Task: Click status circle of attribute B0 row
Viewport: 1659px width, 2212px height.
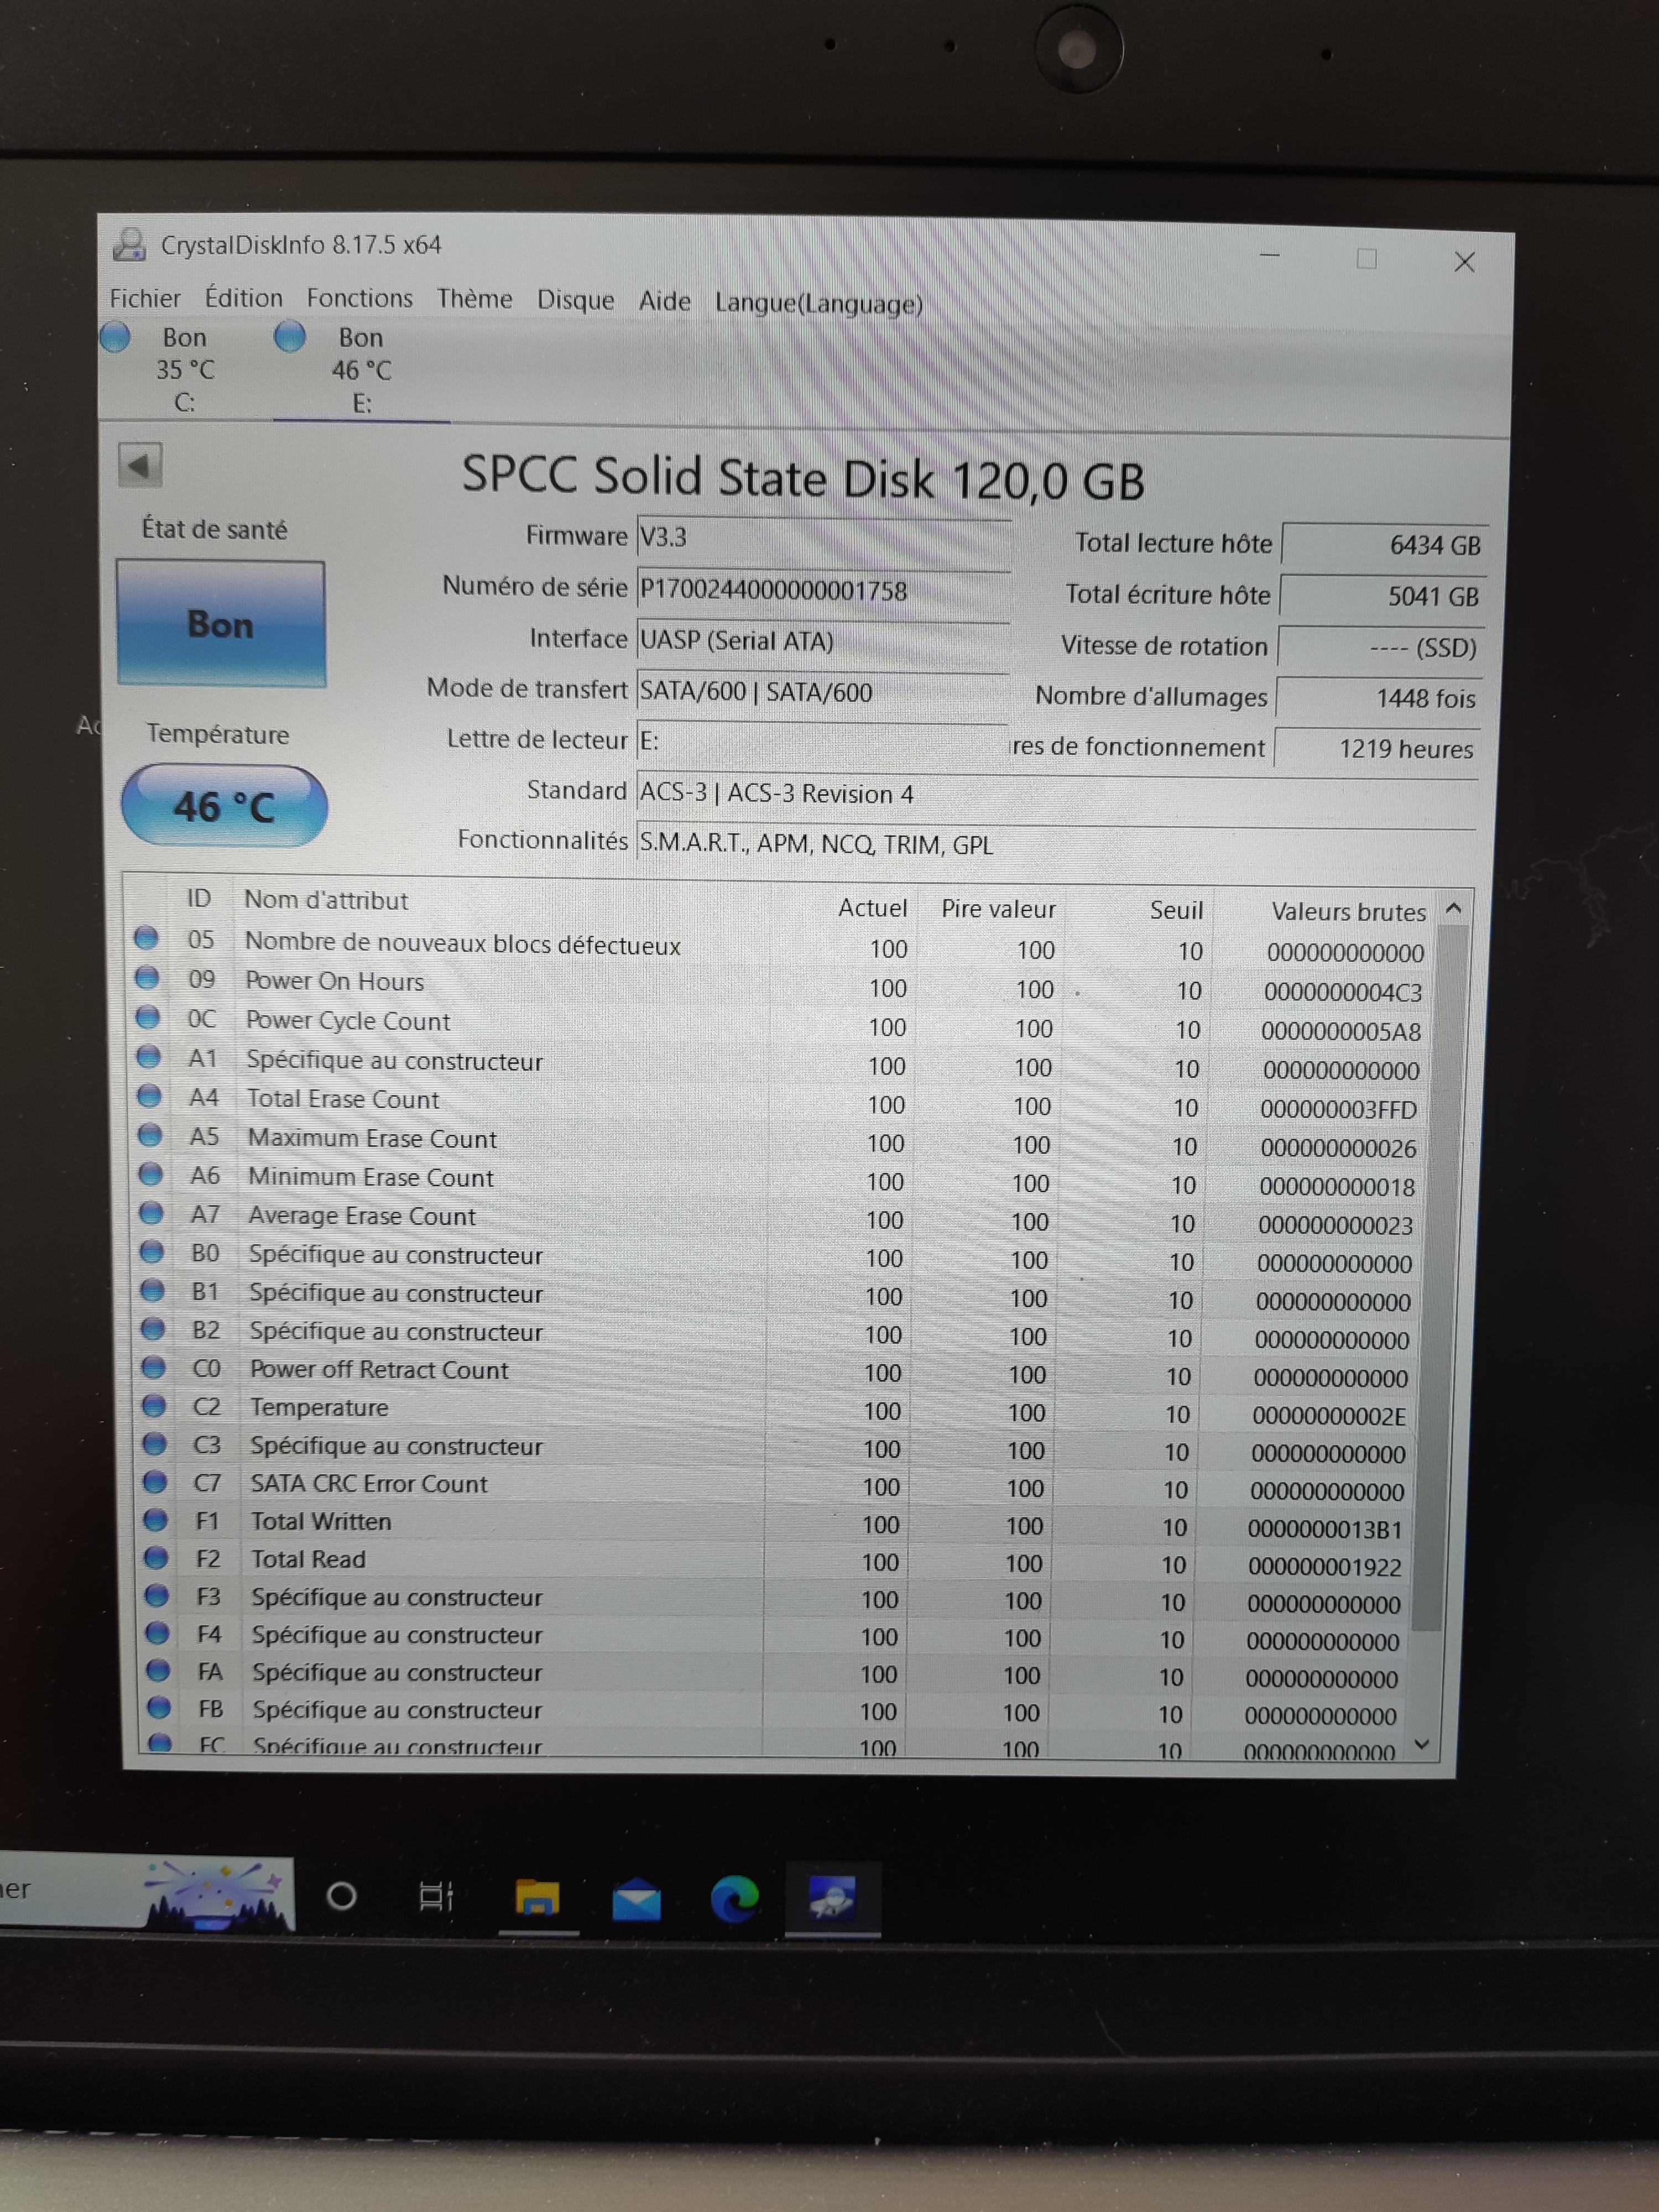Action: [x=152, y=1251]
